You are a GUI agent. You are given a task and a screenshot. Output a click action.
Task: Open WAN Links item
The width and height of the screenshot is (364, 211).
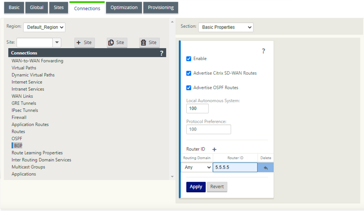point(22,96)
